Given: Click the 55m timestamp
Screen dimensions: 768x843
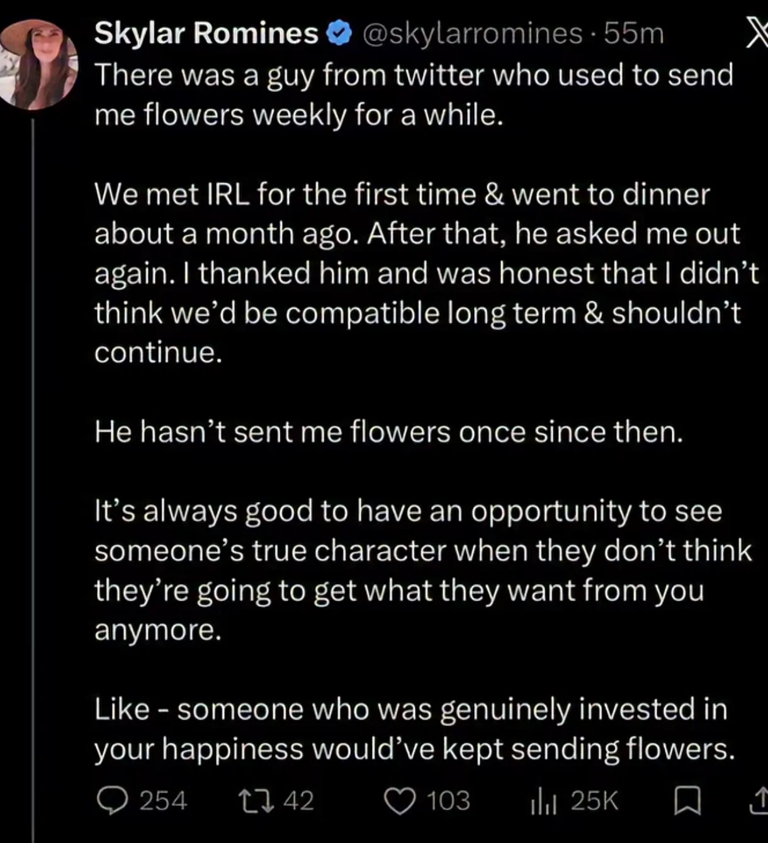Looking at the screenshot, I should [634, 33].
